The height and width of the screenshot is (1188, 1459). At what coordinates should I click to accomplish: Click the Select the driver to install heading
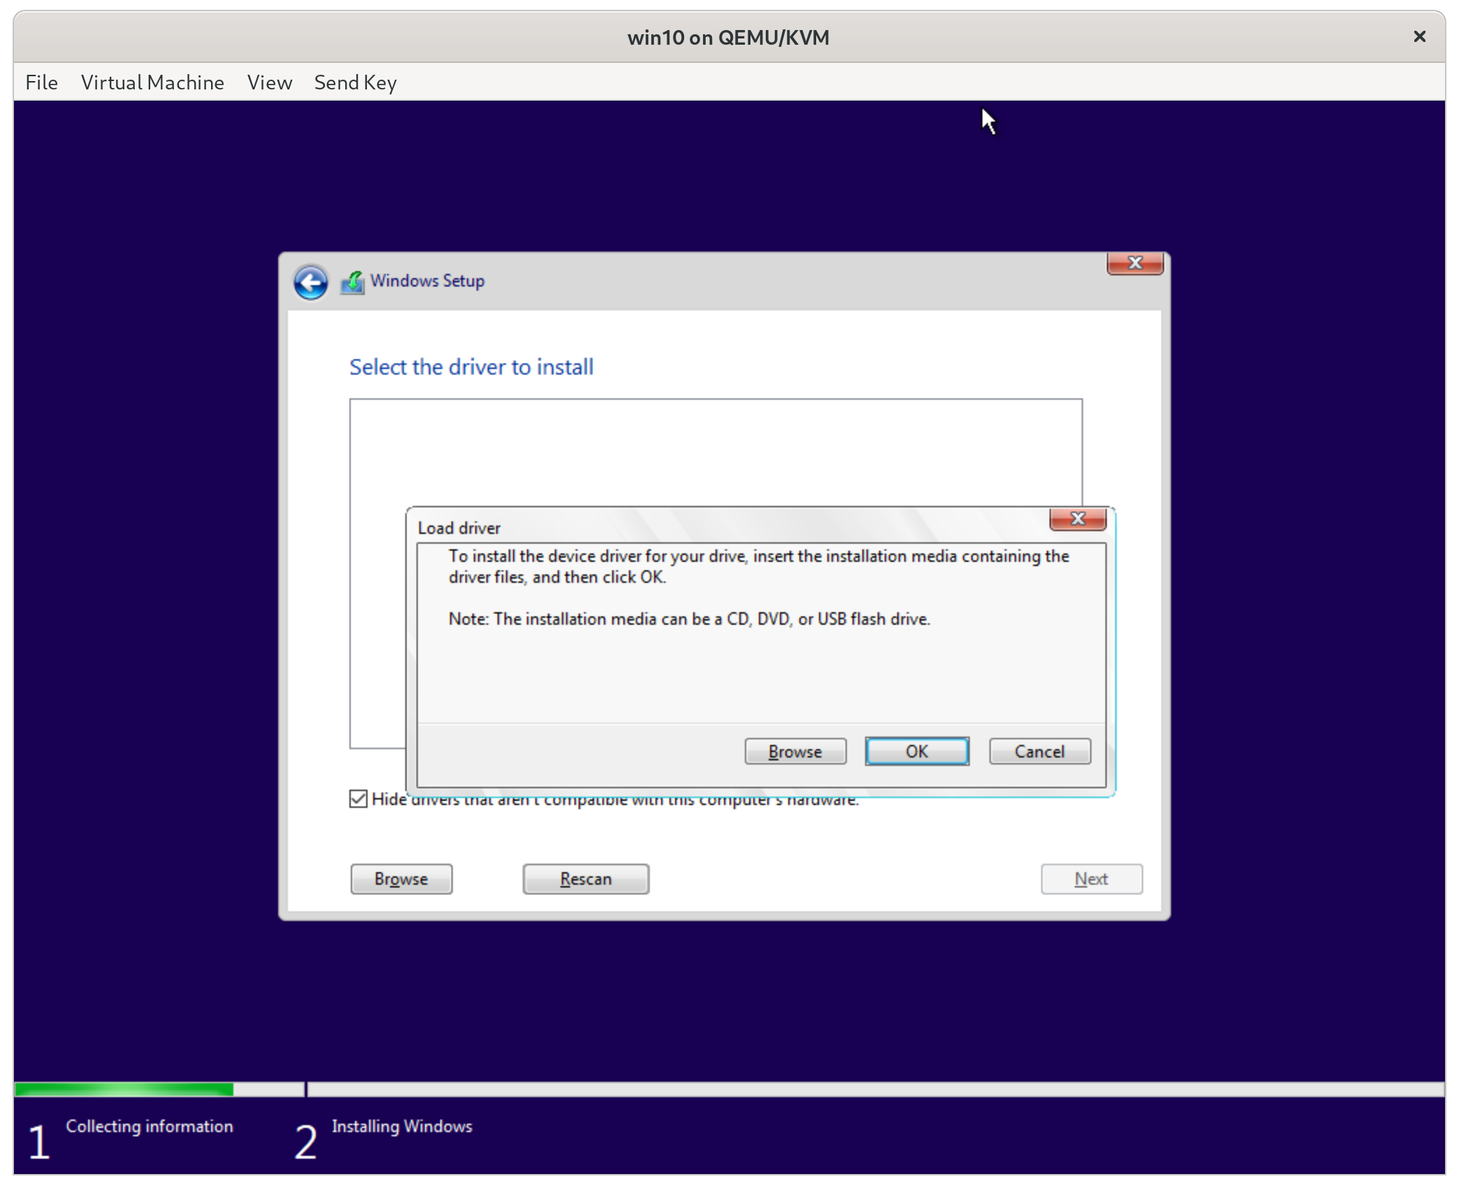(471, 367)
